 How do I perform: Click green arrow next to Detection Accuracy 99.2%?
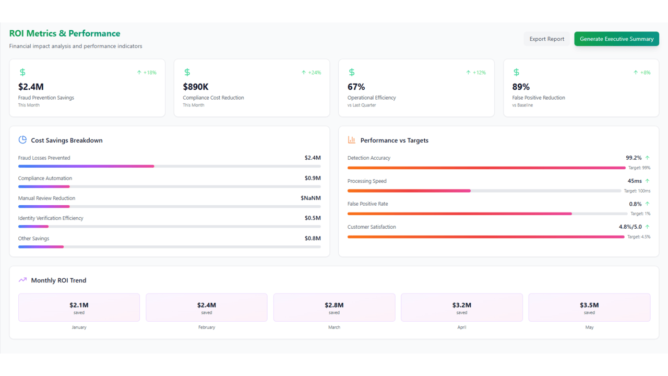[647, 158]
